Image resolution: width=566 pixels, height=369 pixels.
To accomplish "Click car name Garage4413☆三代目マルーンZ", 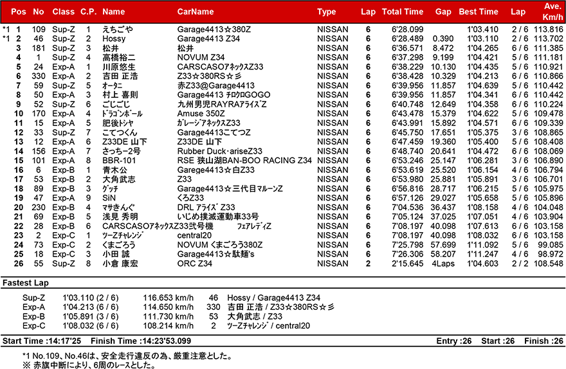I will [x=230, y=188].
